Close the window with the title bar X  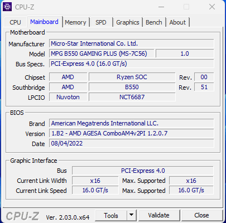[x=212, y=7]
